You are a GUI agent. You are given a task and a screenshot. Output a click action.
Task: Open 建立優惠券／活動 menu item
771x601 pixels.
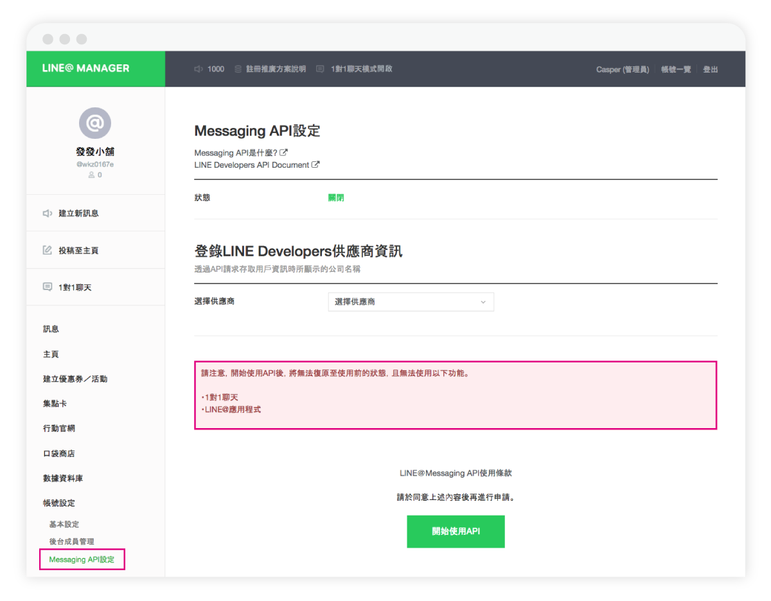(x=75, y=379)
